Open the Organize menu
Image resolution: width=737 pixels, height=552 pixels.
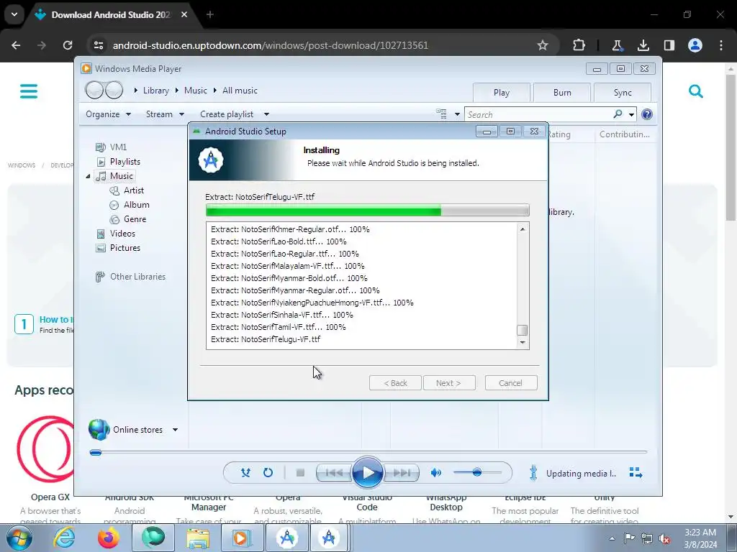108,114
